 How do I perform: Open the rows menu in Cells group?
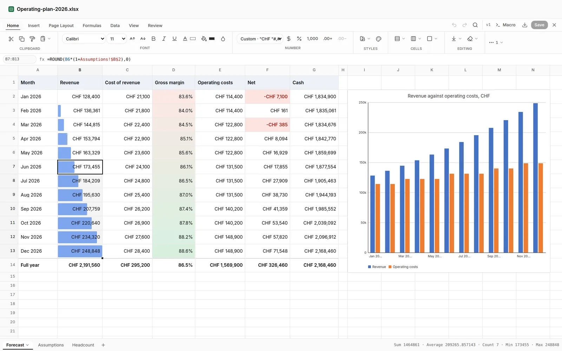(397, 39)
